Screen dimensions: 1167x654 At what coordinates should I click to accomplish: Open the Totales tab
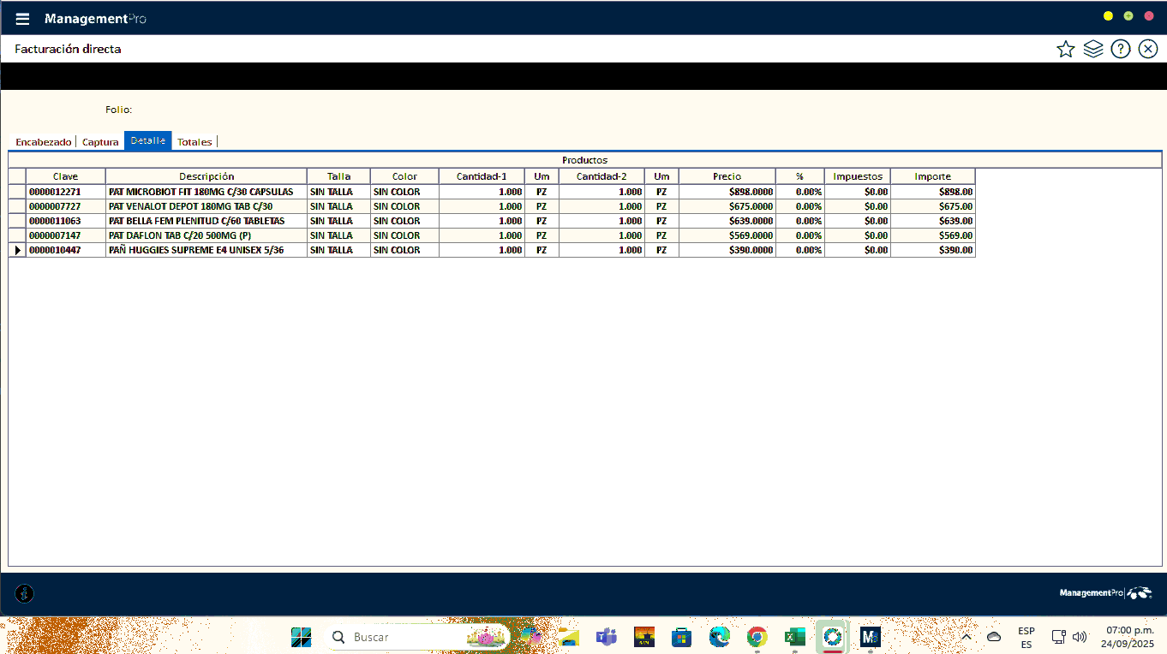coord(194,142)
